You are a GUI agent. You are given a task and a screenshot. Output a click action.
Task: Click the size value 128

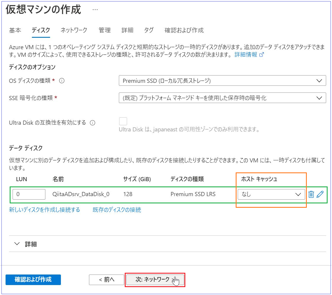coord(128,194)
